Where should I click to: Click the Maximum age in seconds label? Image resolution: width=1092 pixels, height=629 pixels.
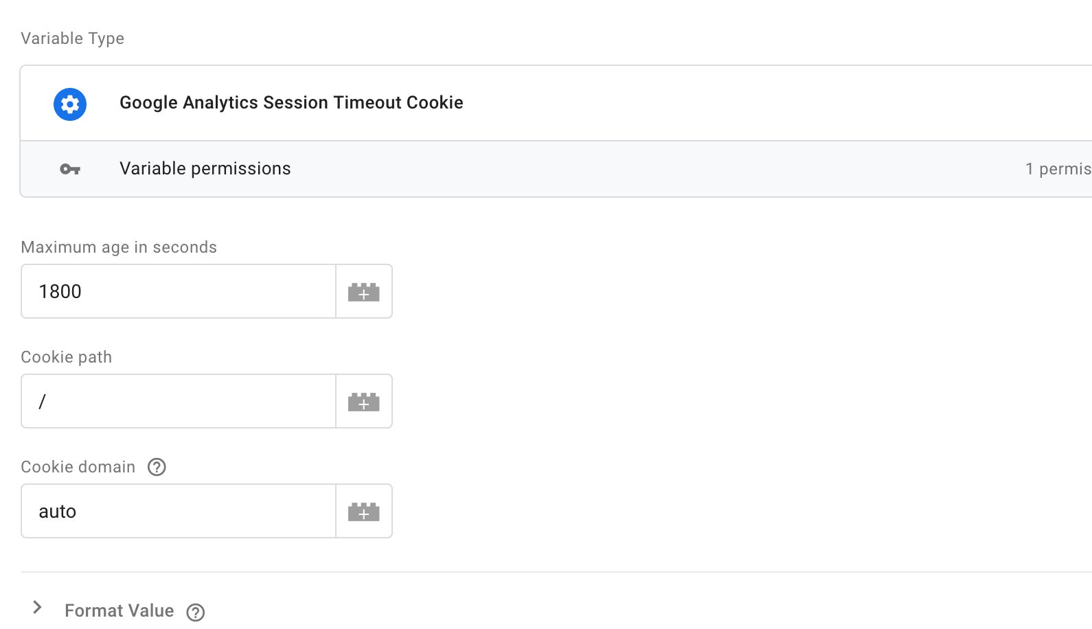[119, 247]
